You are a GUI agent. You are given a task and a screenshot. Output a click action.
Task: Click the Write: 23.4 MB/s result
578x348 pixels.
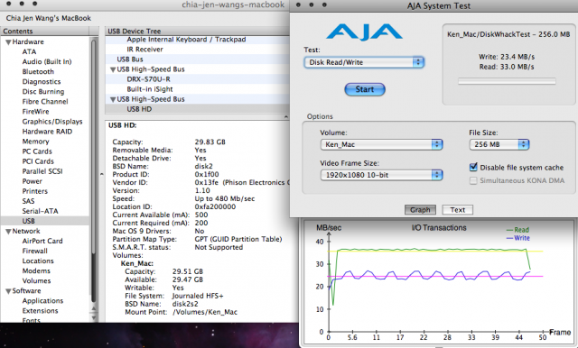(507, 57)
